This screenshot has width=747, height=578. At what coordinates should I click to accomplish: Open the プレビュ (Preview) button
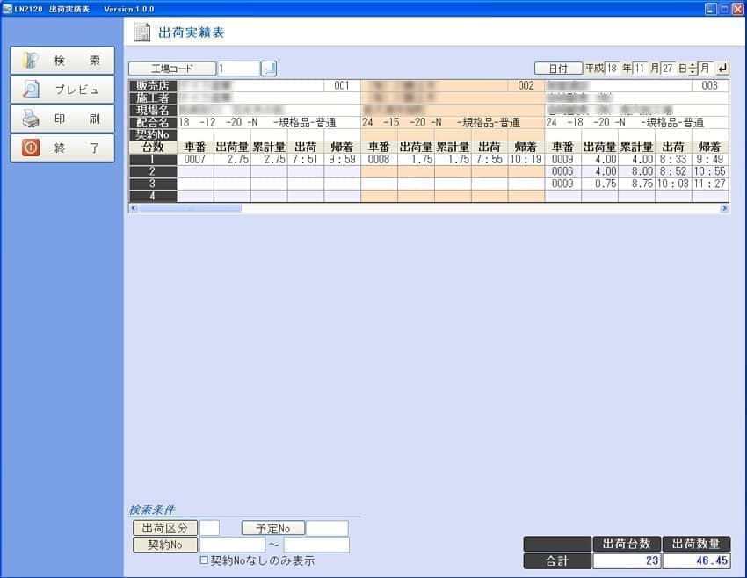point(62,90)
